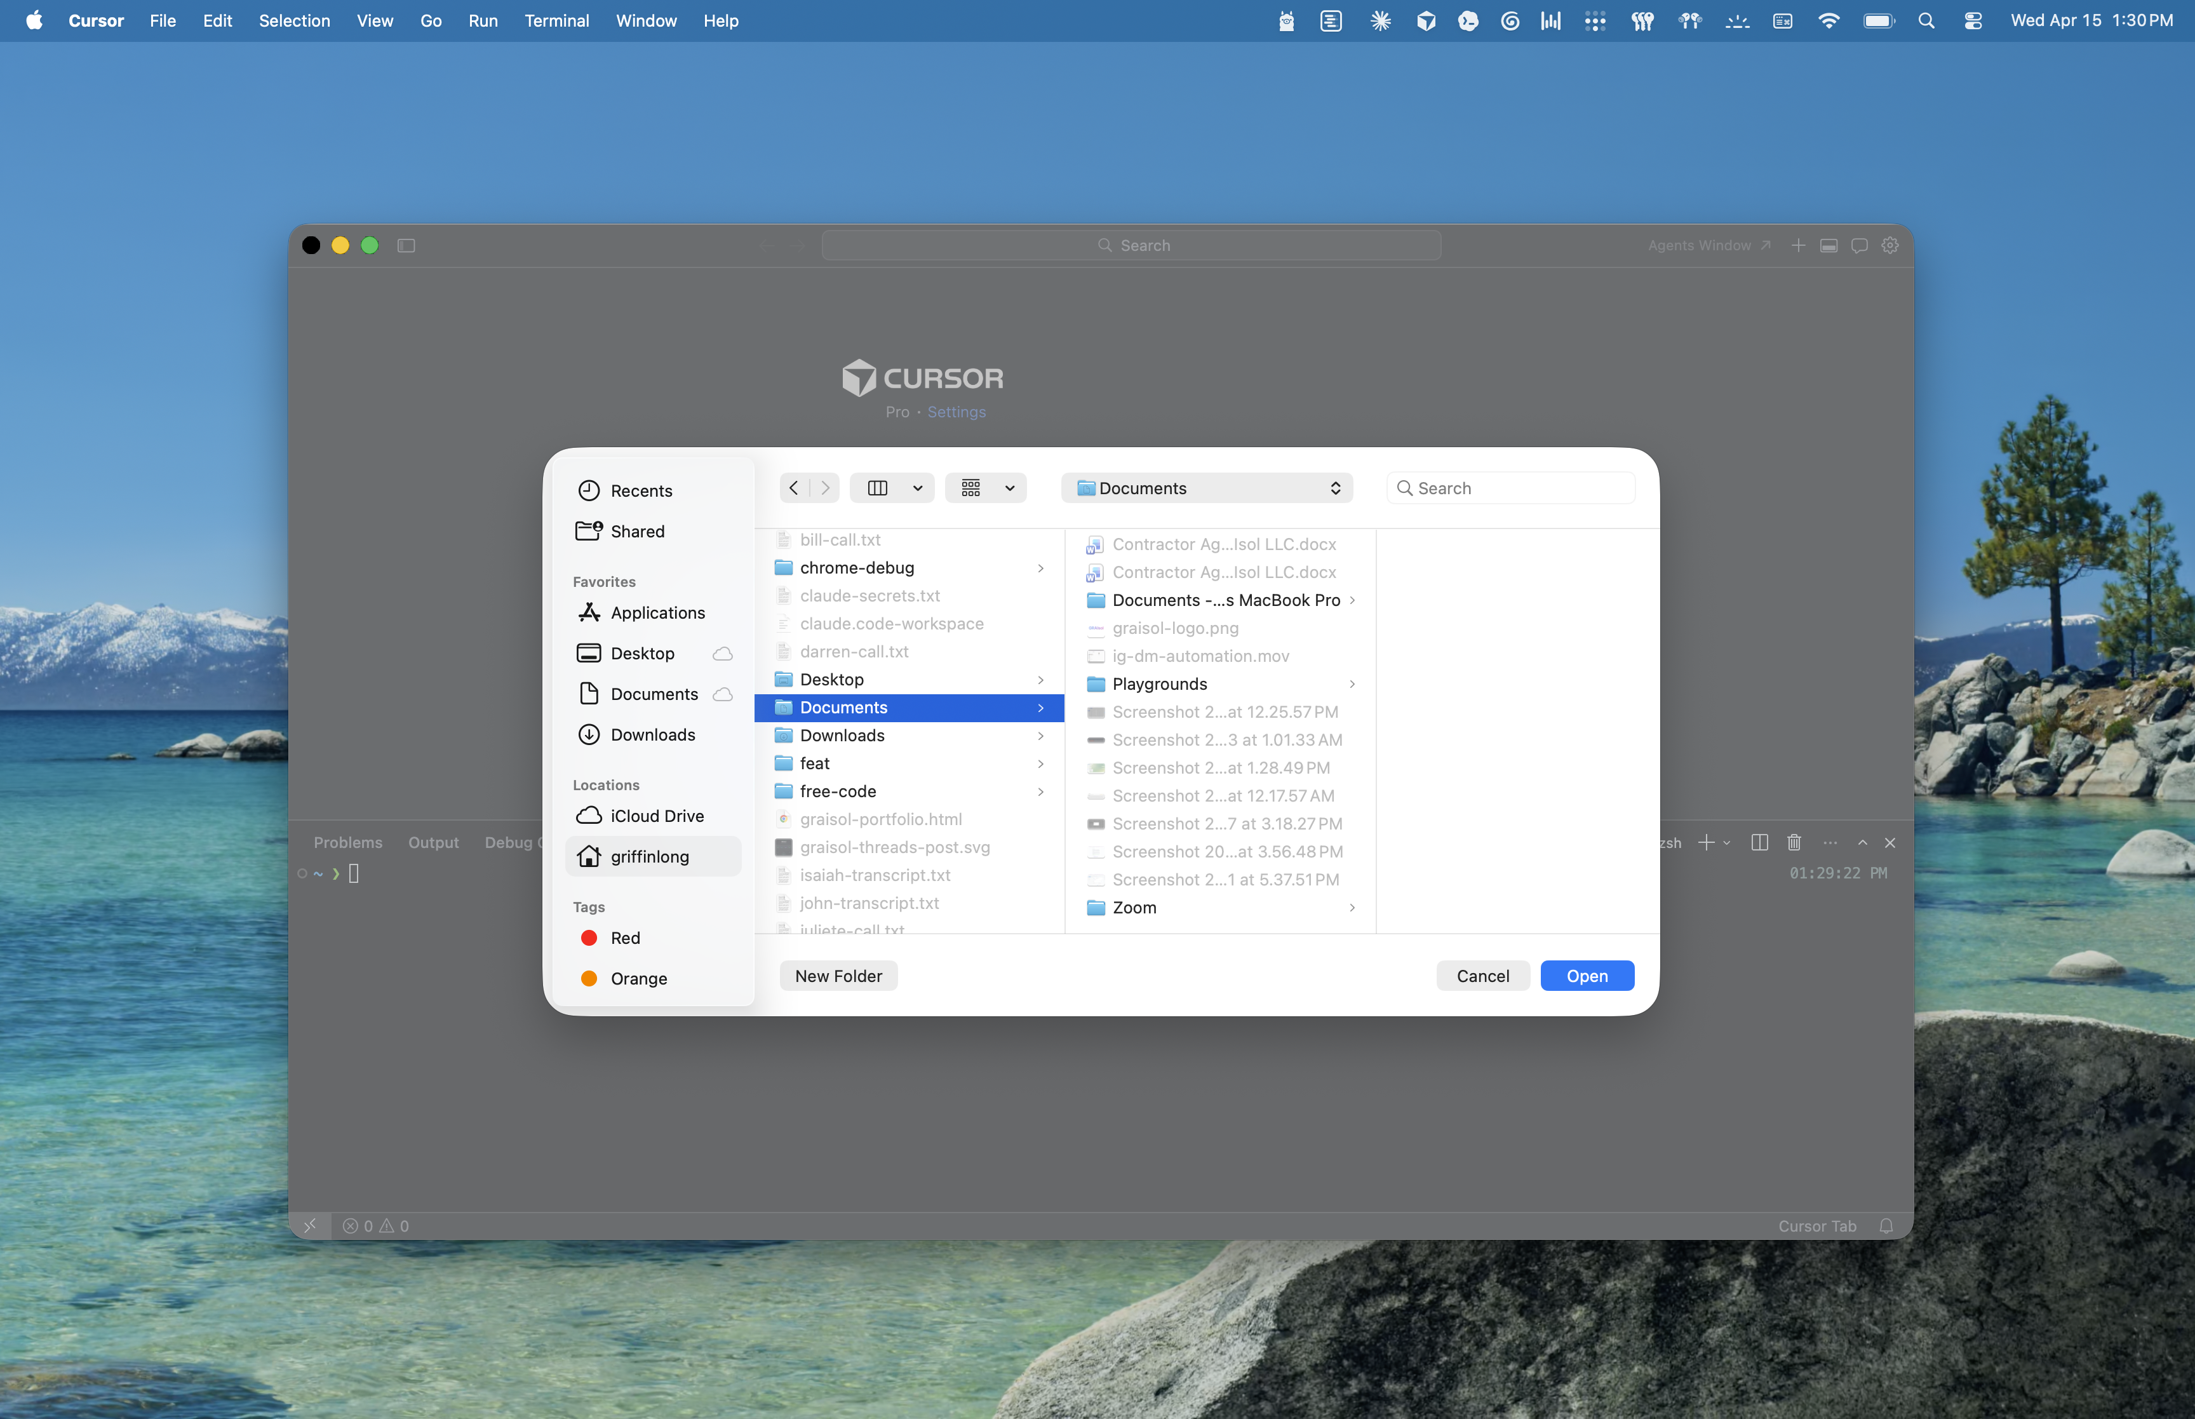Select the Red tag swatch
The height and width of the screenshot is (1419, 2195).
[x=589, y=937]
